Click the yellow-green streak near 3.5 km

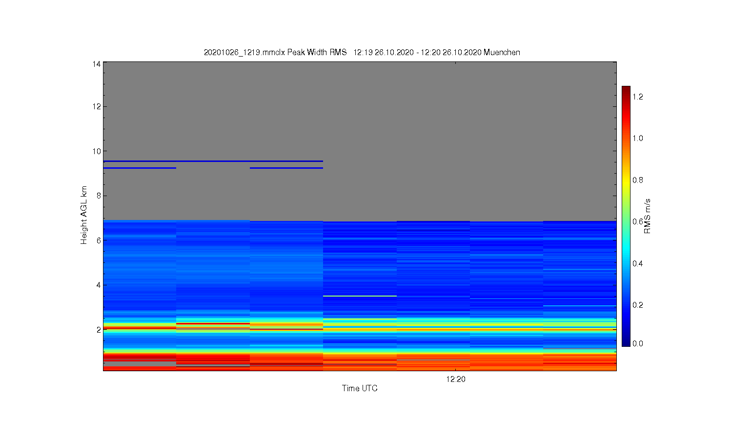pyautogui.click(x=360, y=296)
